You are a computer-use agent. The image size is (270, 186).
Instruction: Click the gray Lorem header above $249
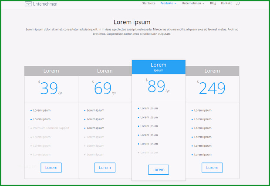(213, 71)
